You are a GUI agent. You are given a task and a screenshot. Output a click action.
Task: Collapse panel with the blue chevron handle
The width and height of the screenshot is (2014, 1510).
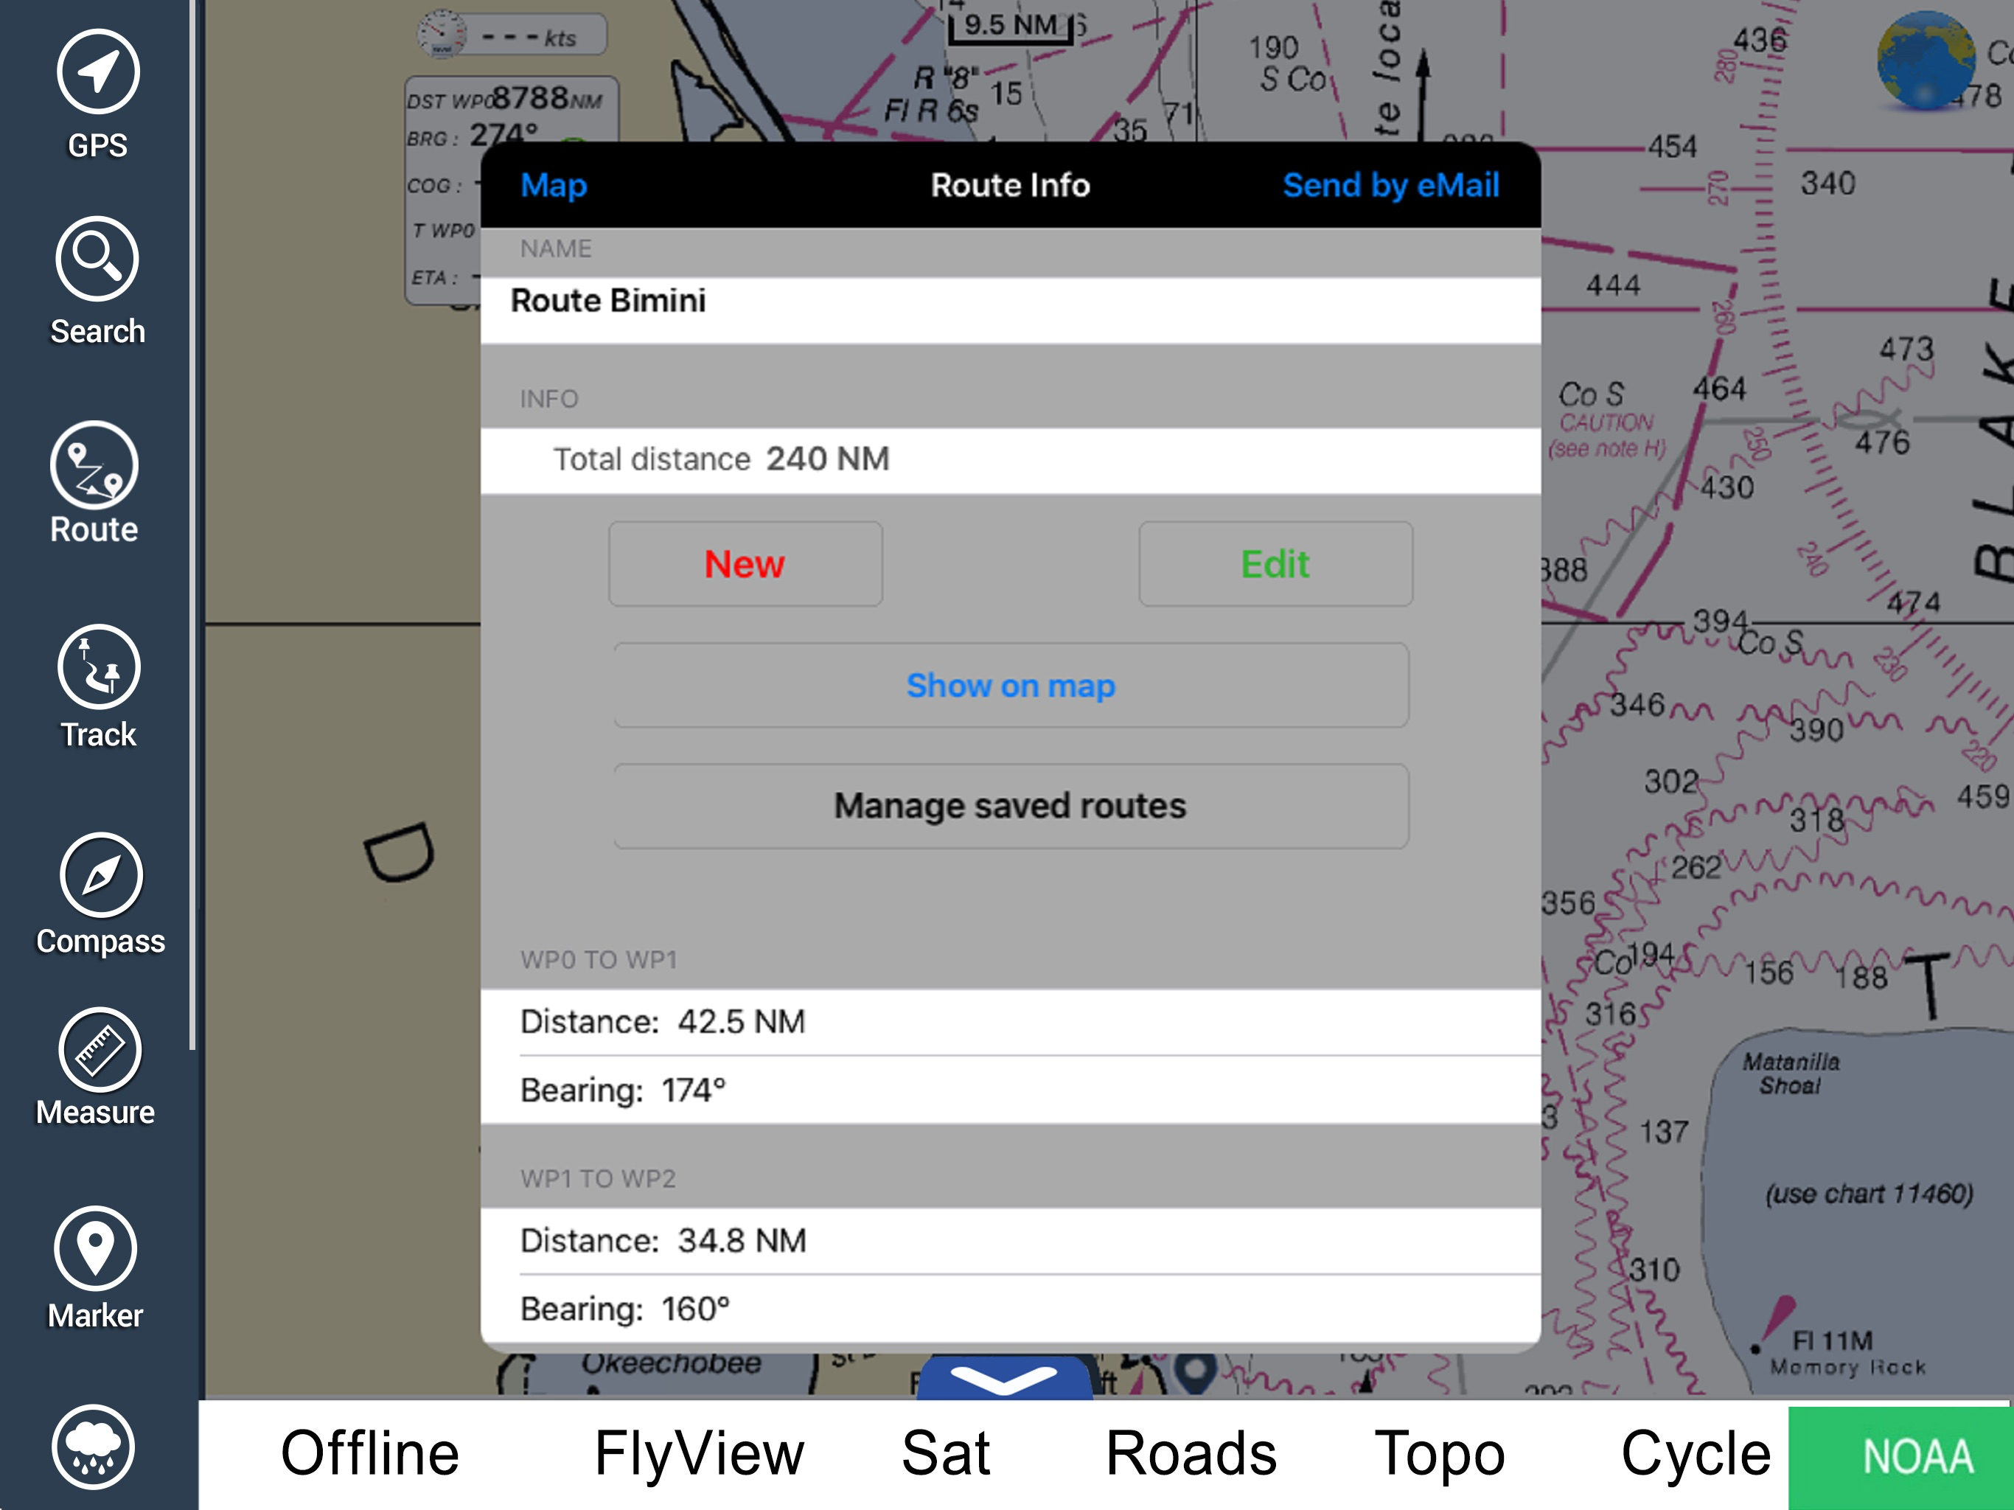point(1003,1379)
